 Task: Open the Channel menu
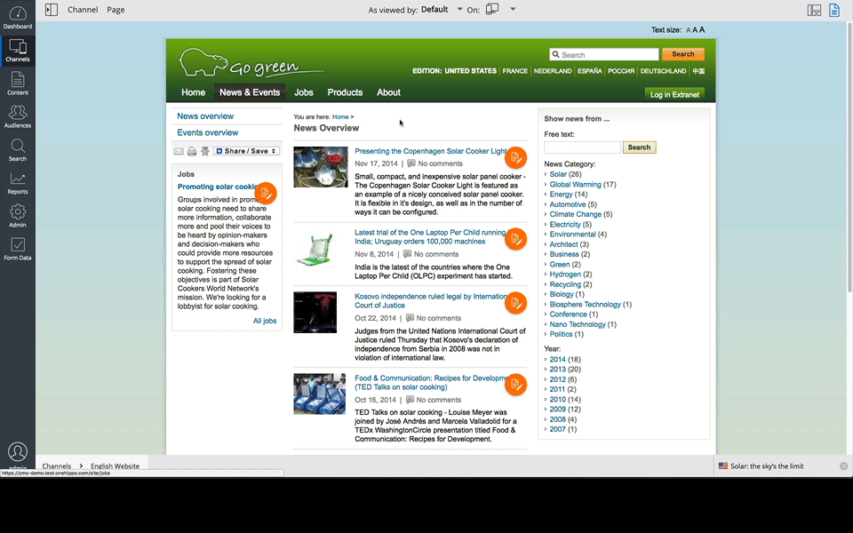[x=83, y=10]
